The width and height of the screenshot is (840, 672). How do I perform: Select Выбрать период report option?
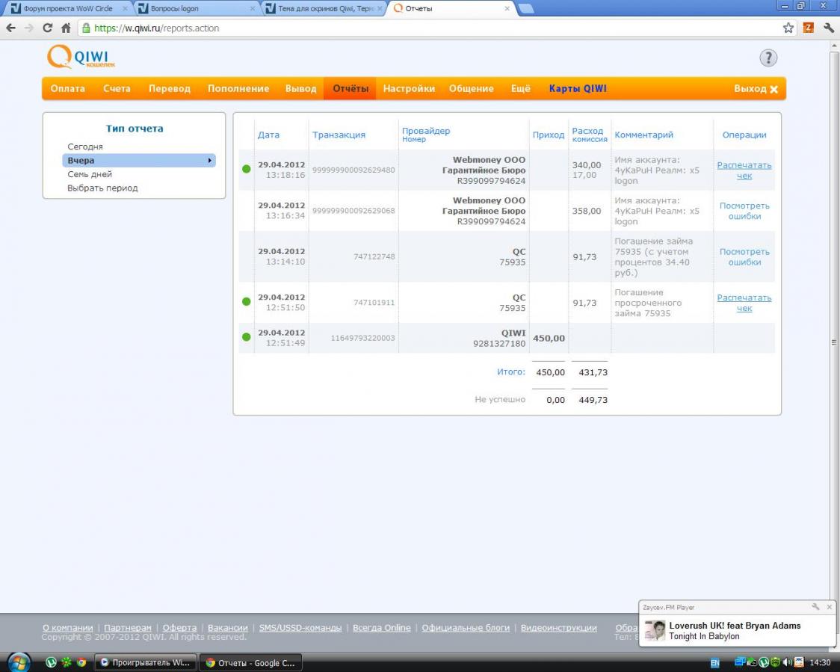point(102,188)
